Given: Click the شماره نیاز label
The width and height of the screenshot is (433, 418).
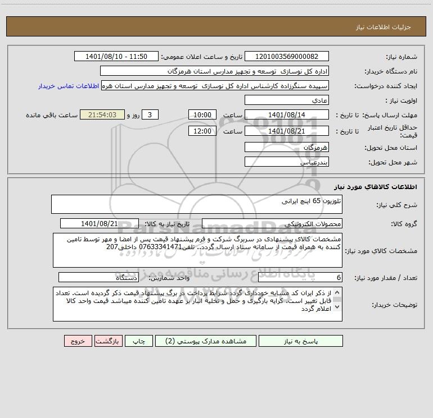Looking at the screenshot, I should pos(402,57).
